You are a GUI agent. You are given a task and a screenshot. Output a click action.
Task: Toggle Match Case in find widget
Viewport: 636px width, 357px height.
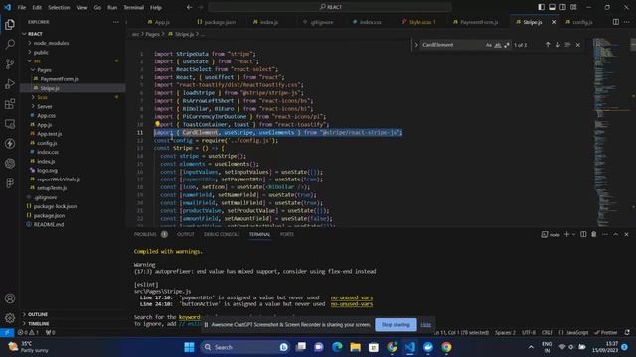489,45
